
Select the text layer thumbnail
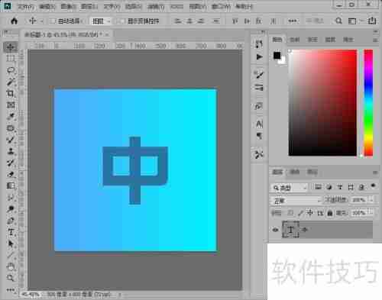pos(290,229)
